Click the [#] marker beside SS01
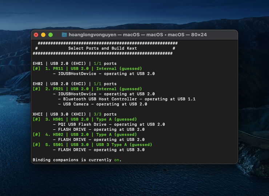Image resolution: width=269 pixels, height=196 pixels. (x=36, y=145)
